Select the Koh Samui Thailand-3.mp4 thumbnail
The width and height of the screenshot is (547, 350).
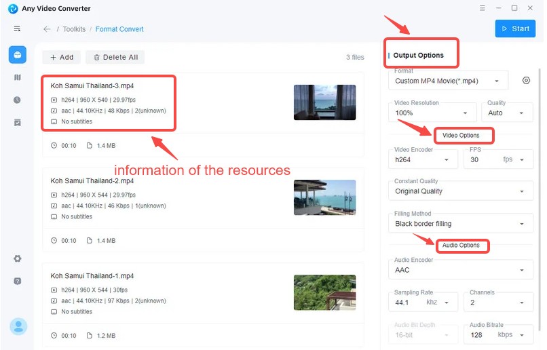325,102
